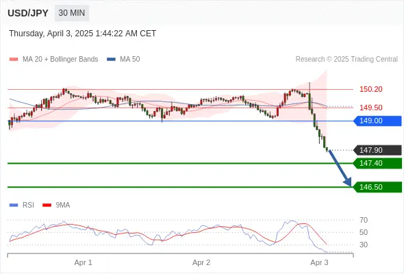Viewport: 404px width, 274px height.
Task: Click the RSI 30 axis label
Action: coord(364,245)
